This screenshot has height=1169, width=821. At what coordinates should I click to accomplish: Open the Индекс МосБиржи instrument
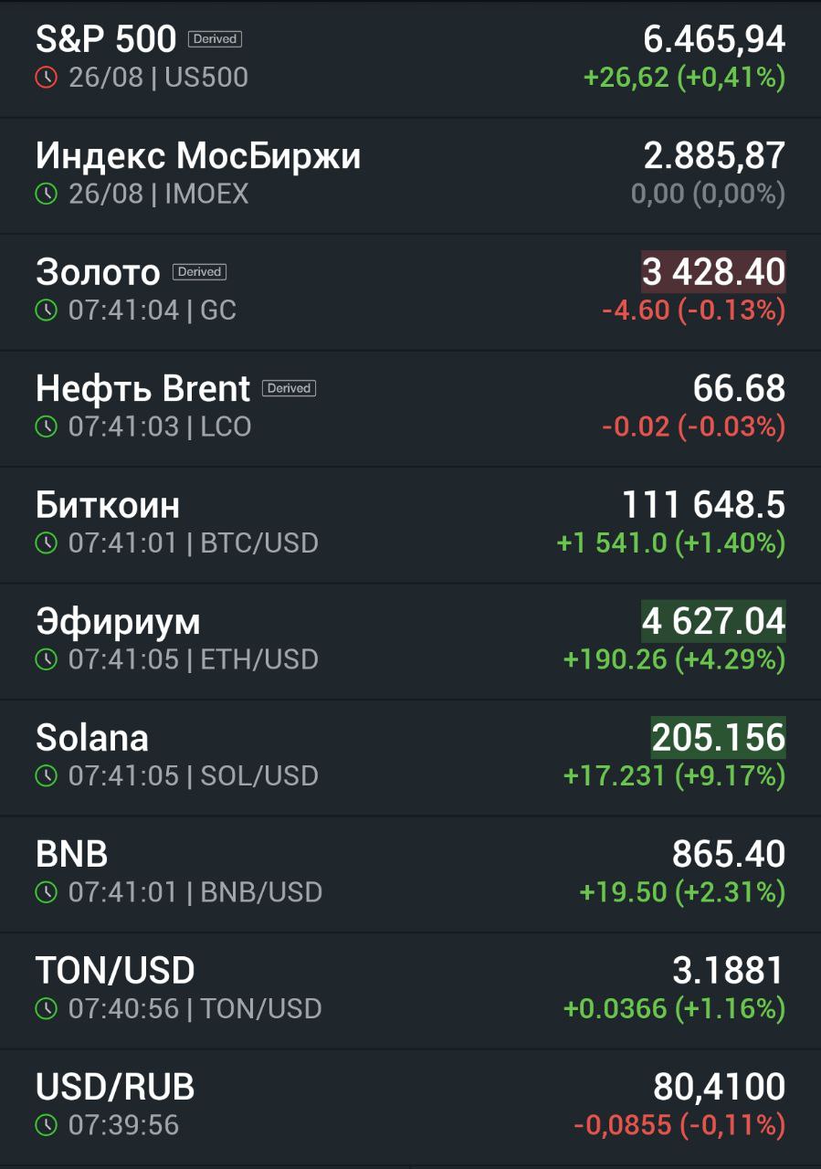[x=410, y=175]
